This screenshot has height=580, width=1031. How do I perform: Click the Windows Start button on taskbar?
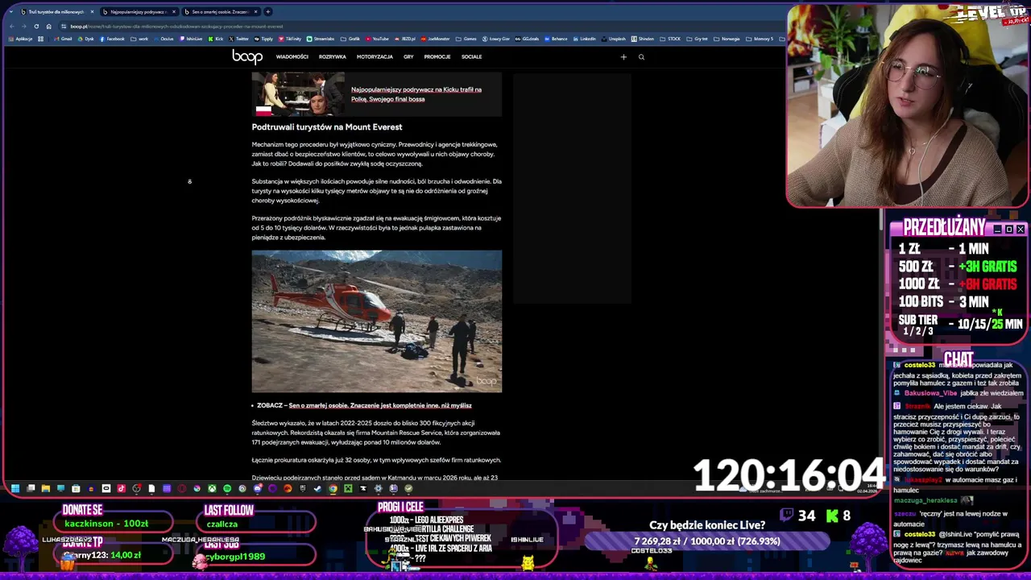point(15,488)
